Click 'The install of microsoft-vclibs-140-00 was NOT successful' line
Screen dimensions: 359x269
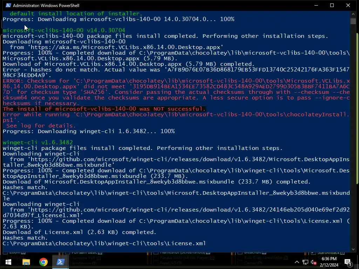pos(104,109)
